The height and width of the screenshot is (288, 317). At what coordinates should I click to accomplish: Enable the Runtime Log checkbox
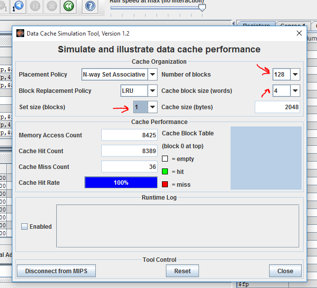tap(25, 227)
